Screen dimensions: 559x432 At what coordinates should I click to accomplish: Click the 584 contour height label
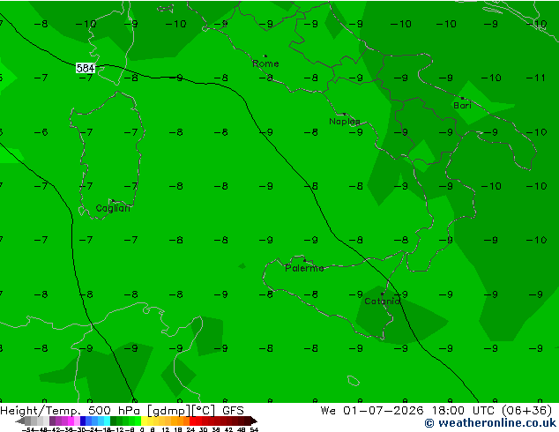point(86,68)
